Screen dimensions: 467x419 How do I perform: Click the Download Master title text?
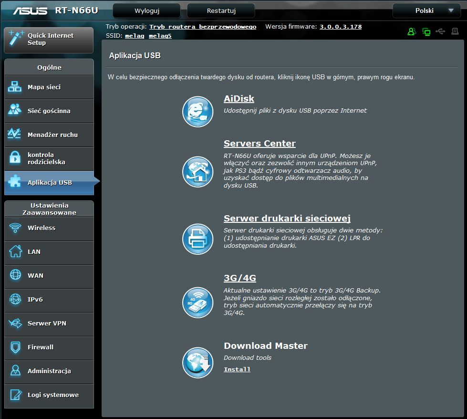coord(266,346)
